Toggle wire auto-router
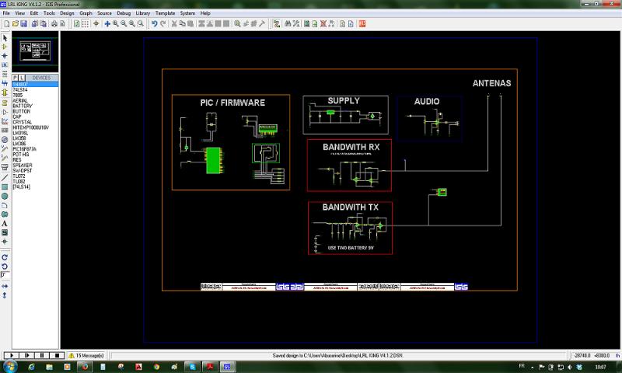The height and width of the screenshot is (373, 622). click(277, 24)
